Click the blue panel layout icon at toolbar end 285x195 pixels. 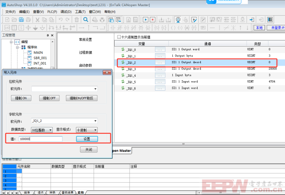[x=270, y=20]
